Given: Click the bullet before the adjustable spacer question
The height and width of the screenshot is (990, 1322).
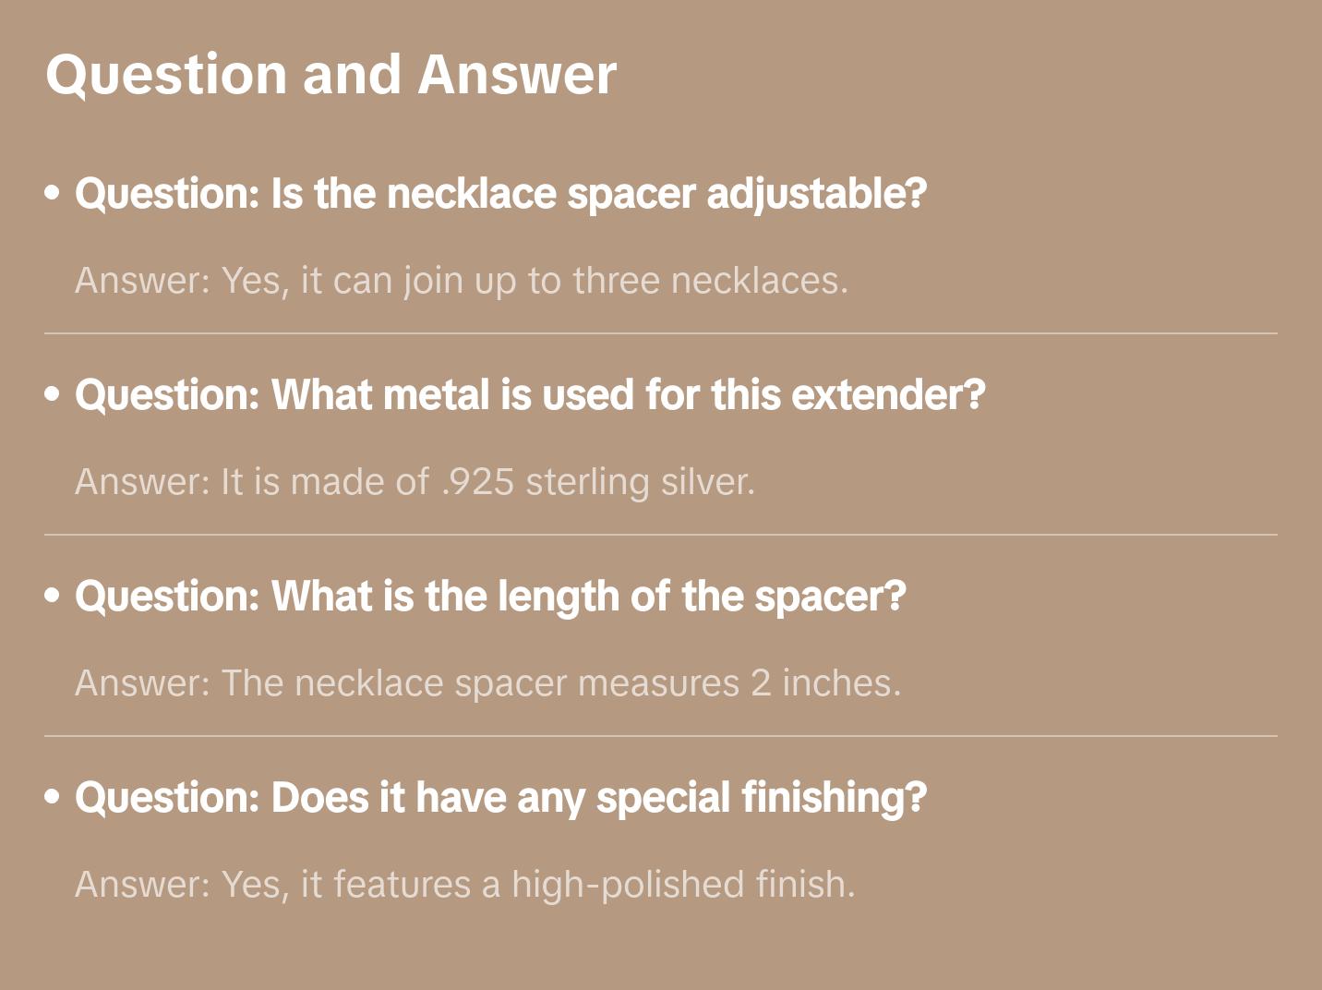Looking at the screenshot, I should 53,194.
